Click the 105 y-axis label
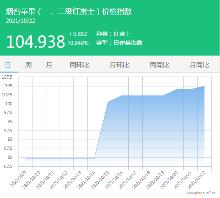The width and height of the screenshot is (220, 198). click(x=9, y=86)
